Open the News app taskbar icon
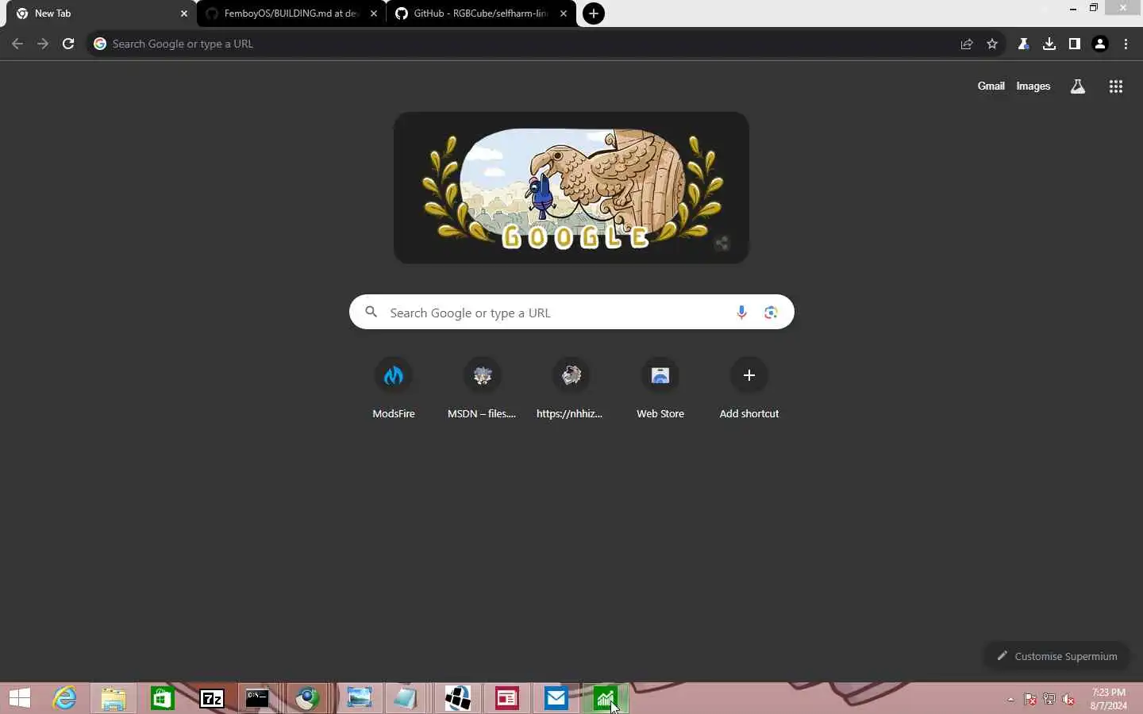 (507, 698)
